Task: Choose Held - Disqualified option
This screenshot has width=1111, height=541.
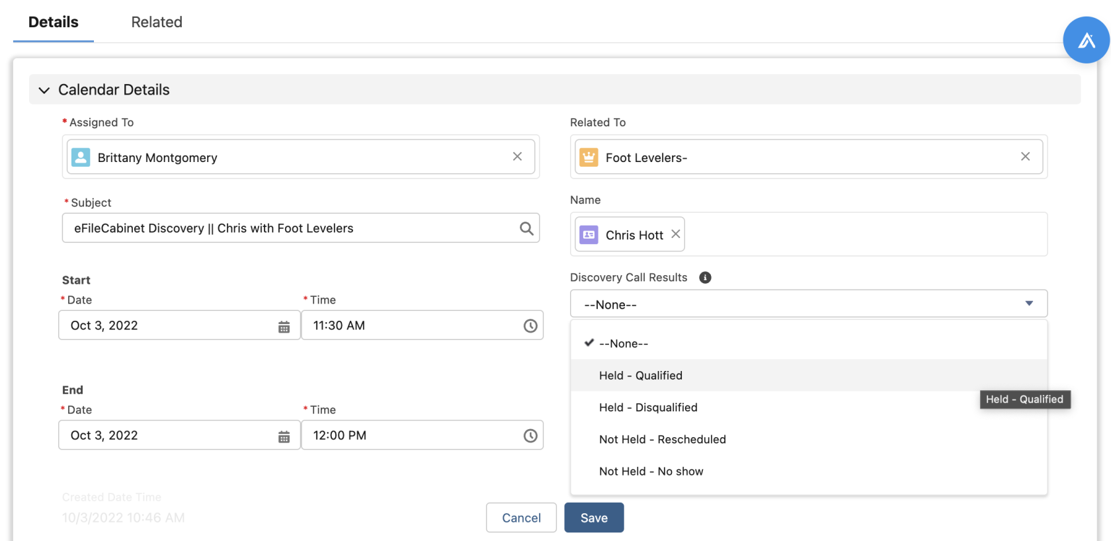Action: [x=809, y=407]
